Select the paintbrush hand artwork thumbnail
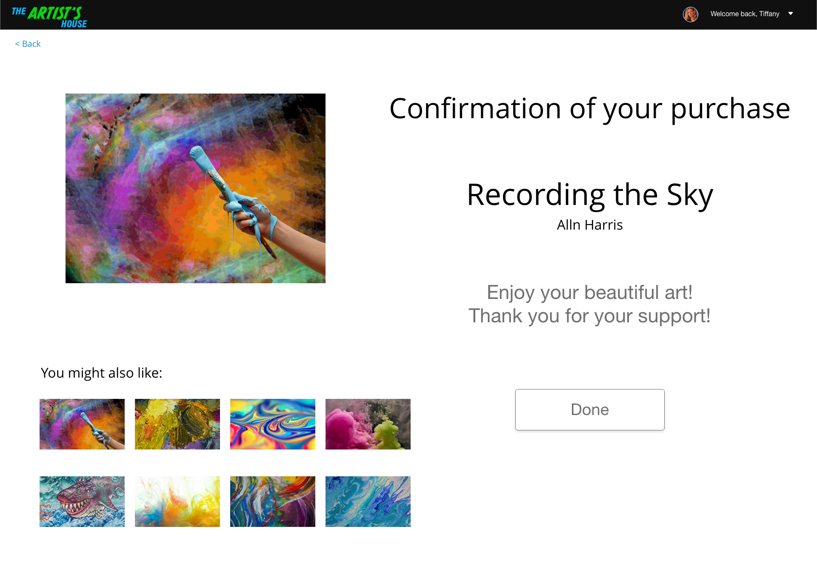The image size is (817, 566). 82,424
